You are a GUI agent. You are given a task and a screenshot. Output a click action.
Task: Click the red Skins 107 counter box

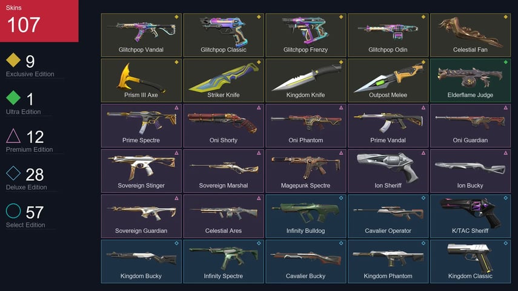[39, 21]
